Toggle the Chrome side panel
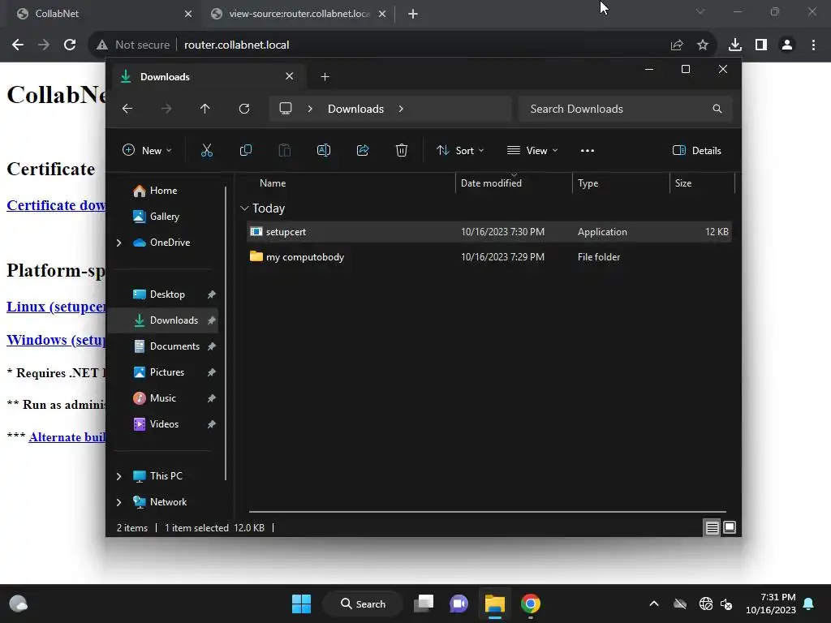 [x=761, y=45]
